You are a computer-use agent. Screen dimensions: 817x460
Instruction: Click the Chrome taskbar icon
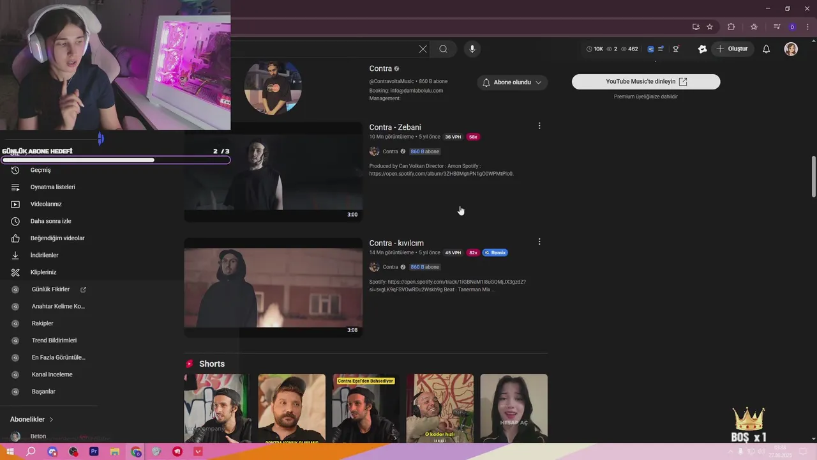point(136,452)
